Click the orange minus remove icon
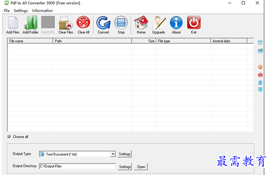 click(x=260, y=67)
